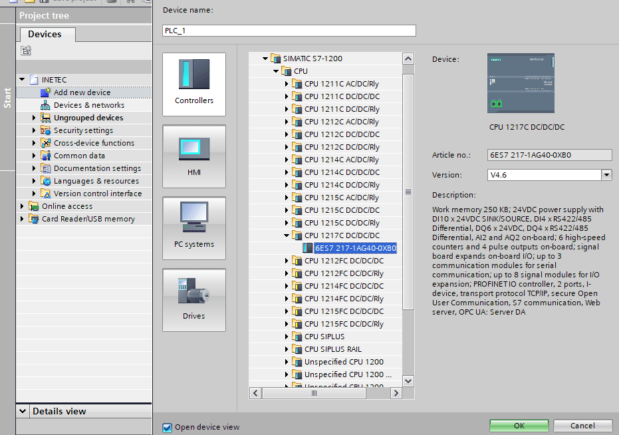The width and height of the screenshot is (619, 435).
Task: Expand the Ungrouped devices node
Action: pos(34,118)
